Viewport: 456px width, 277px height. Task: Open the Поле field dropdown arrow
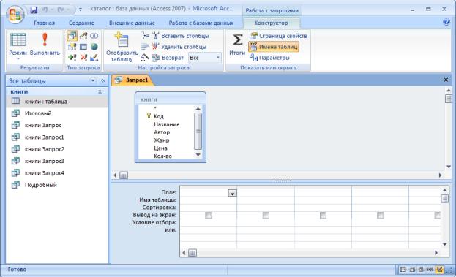point(232,193)
